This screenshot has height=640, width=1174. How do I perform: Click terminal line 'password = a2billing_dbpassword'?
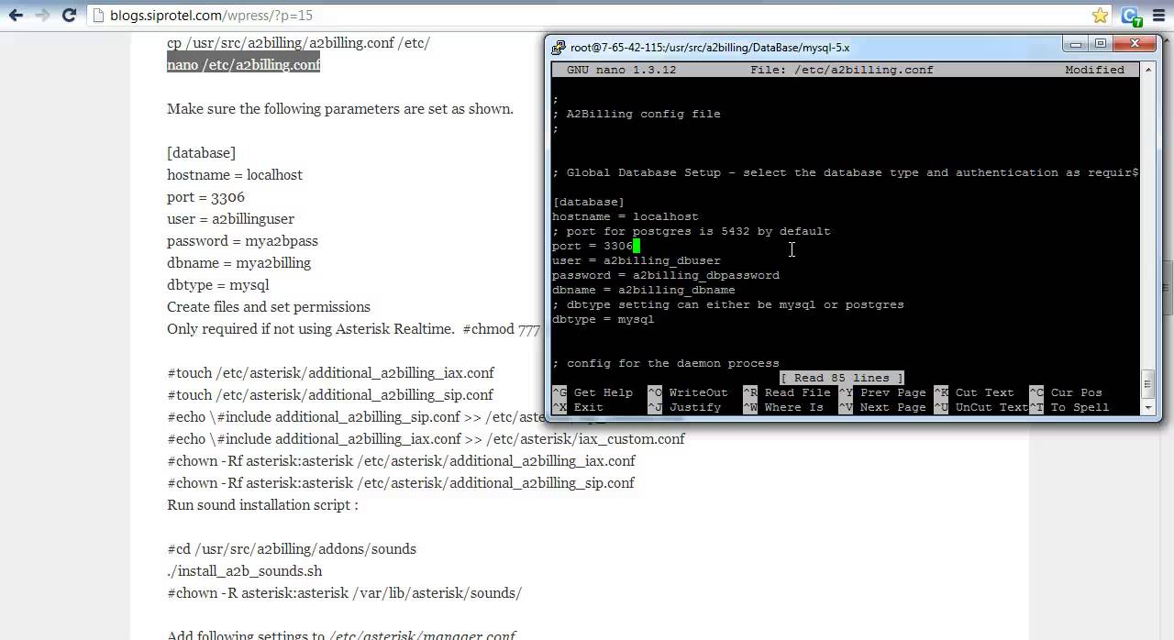666,275
